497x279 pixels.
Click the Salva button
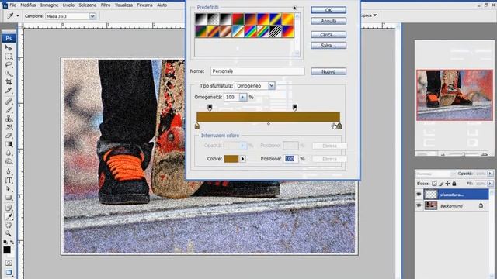tap(328, 46)
